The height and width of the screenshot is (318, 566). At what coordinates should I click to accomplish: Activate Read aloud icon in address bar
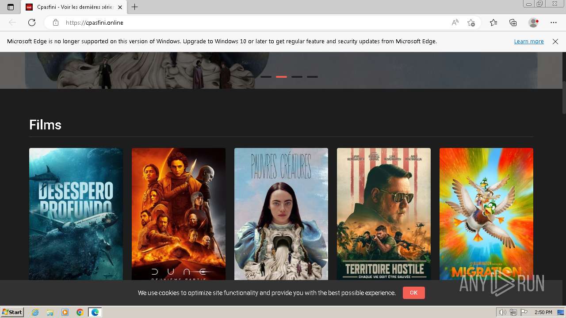pos(455,23)
